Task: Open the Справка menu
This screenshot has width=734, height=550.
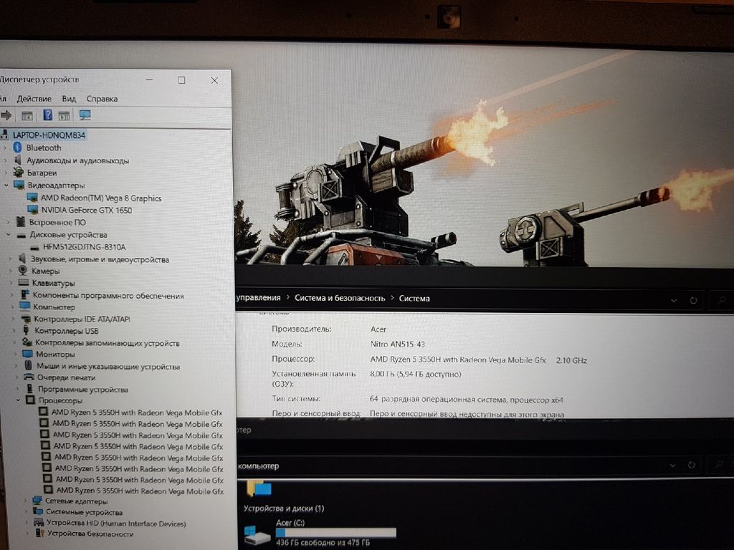Action: (x=102, y=99)
